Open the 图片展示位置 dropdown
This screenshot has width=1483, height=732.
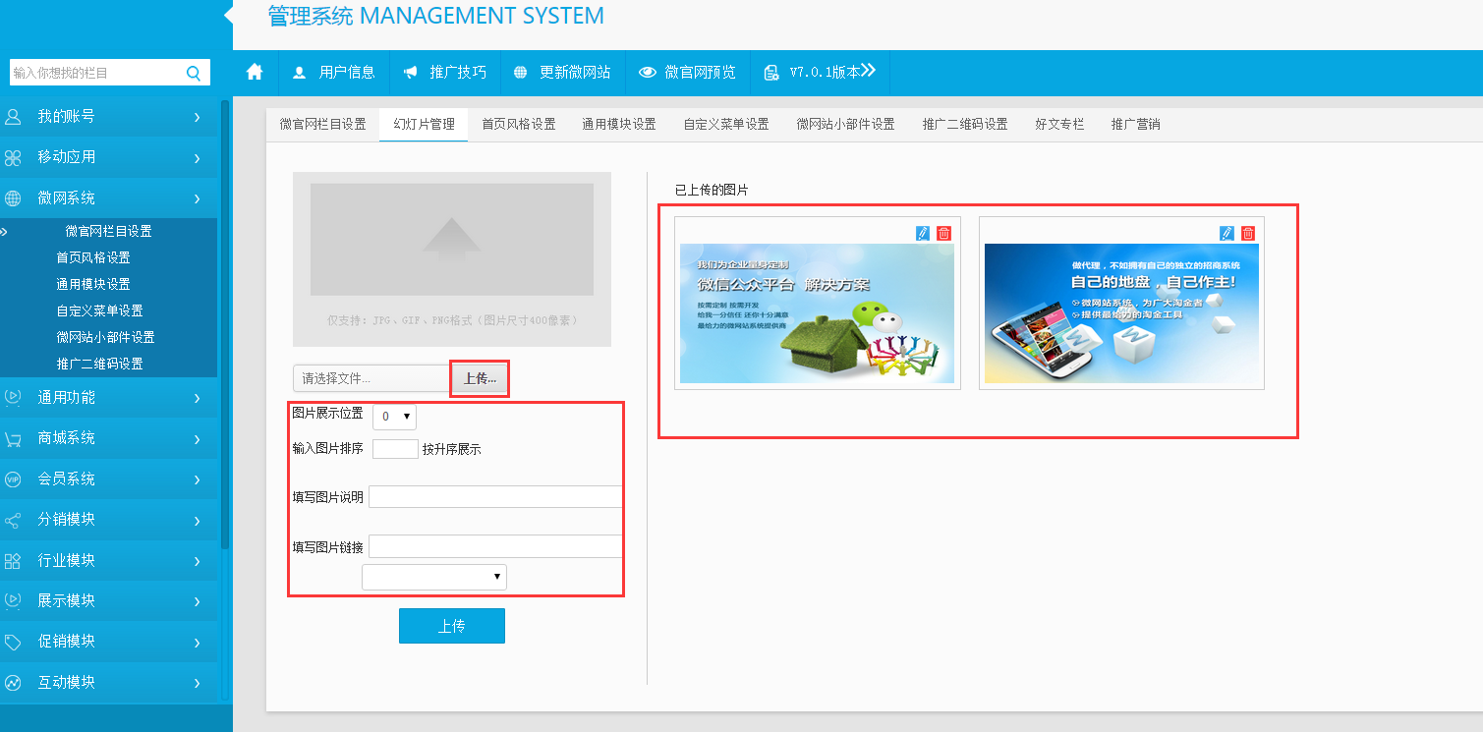click(394, 417)
